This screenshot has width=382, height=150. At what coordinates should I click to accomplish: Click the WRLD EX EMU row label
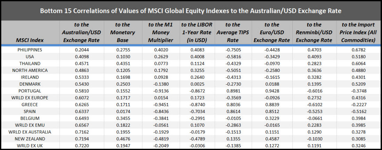(x=30, y=125)
